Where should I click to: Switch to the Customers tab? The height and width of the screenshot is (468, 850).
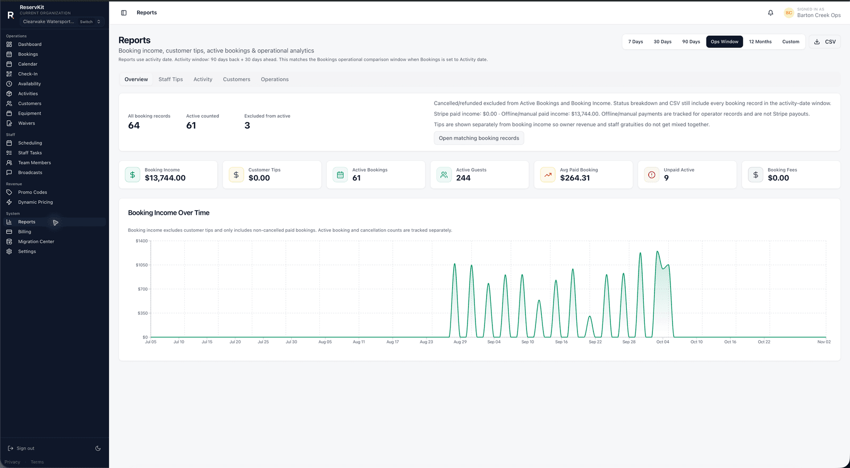pos(236,80)
